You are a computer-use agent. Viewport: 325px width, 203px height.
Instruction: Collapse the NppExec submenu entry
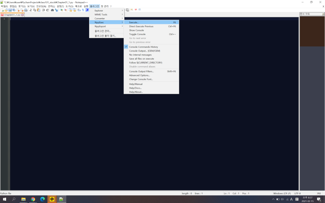pyautogui.click(x=107, y=23)
